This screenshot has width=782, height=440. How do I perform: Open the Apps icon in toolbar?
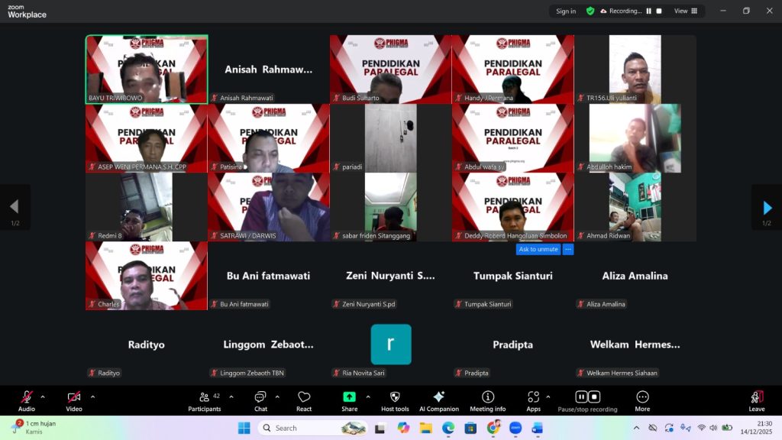[x=533, y=397]
